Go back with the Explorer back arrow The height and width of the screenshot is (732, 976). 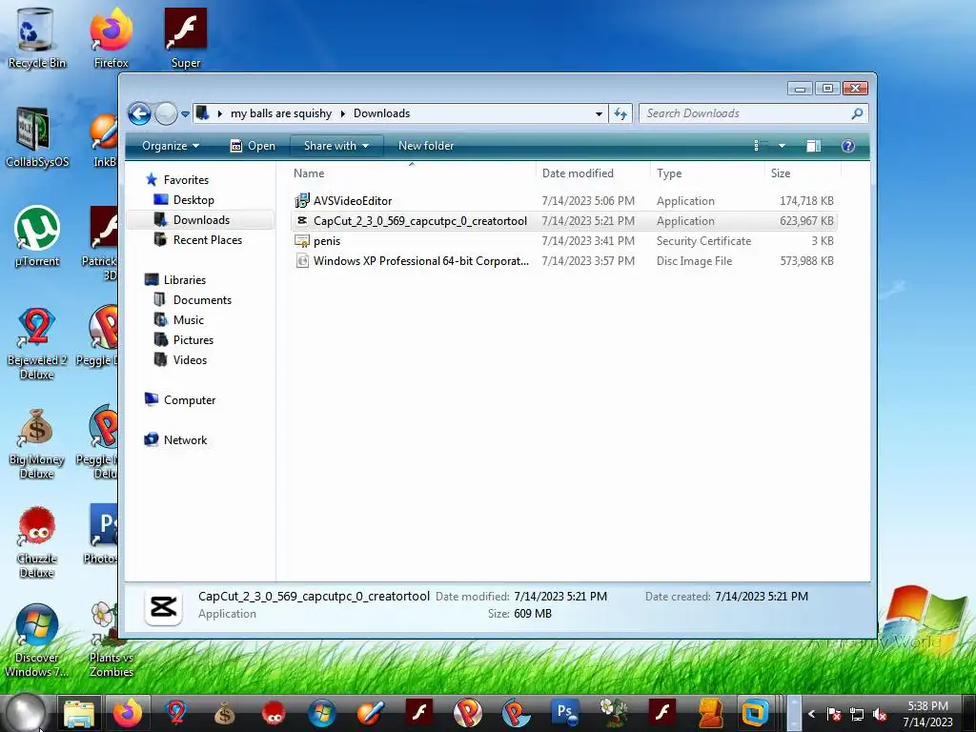click(x=139, y=113)
